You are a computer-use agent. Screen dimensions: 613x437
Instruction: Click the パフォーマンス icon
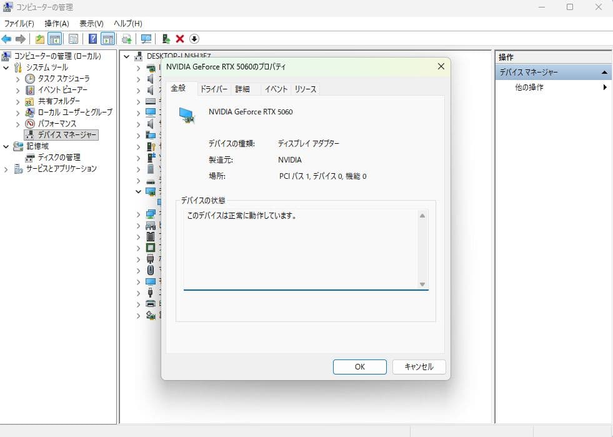[30, 124]
